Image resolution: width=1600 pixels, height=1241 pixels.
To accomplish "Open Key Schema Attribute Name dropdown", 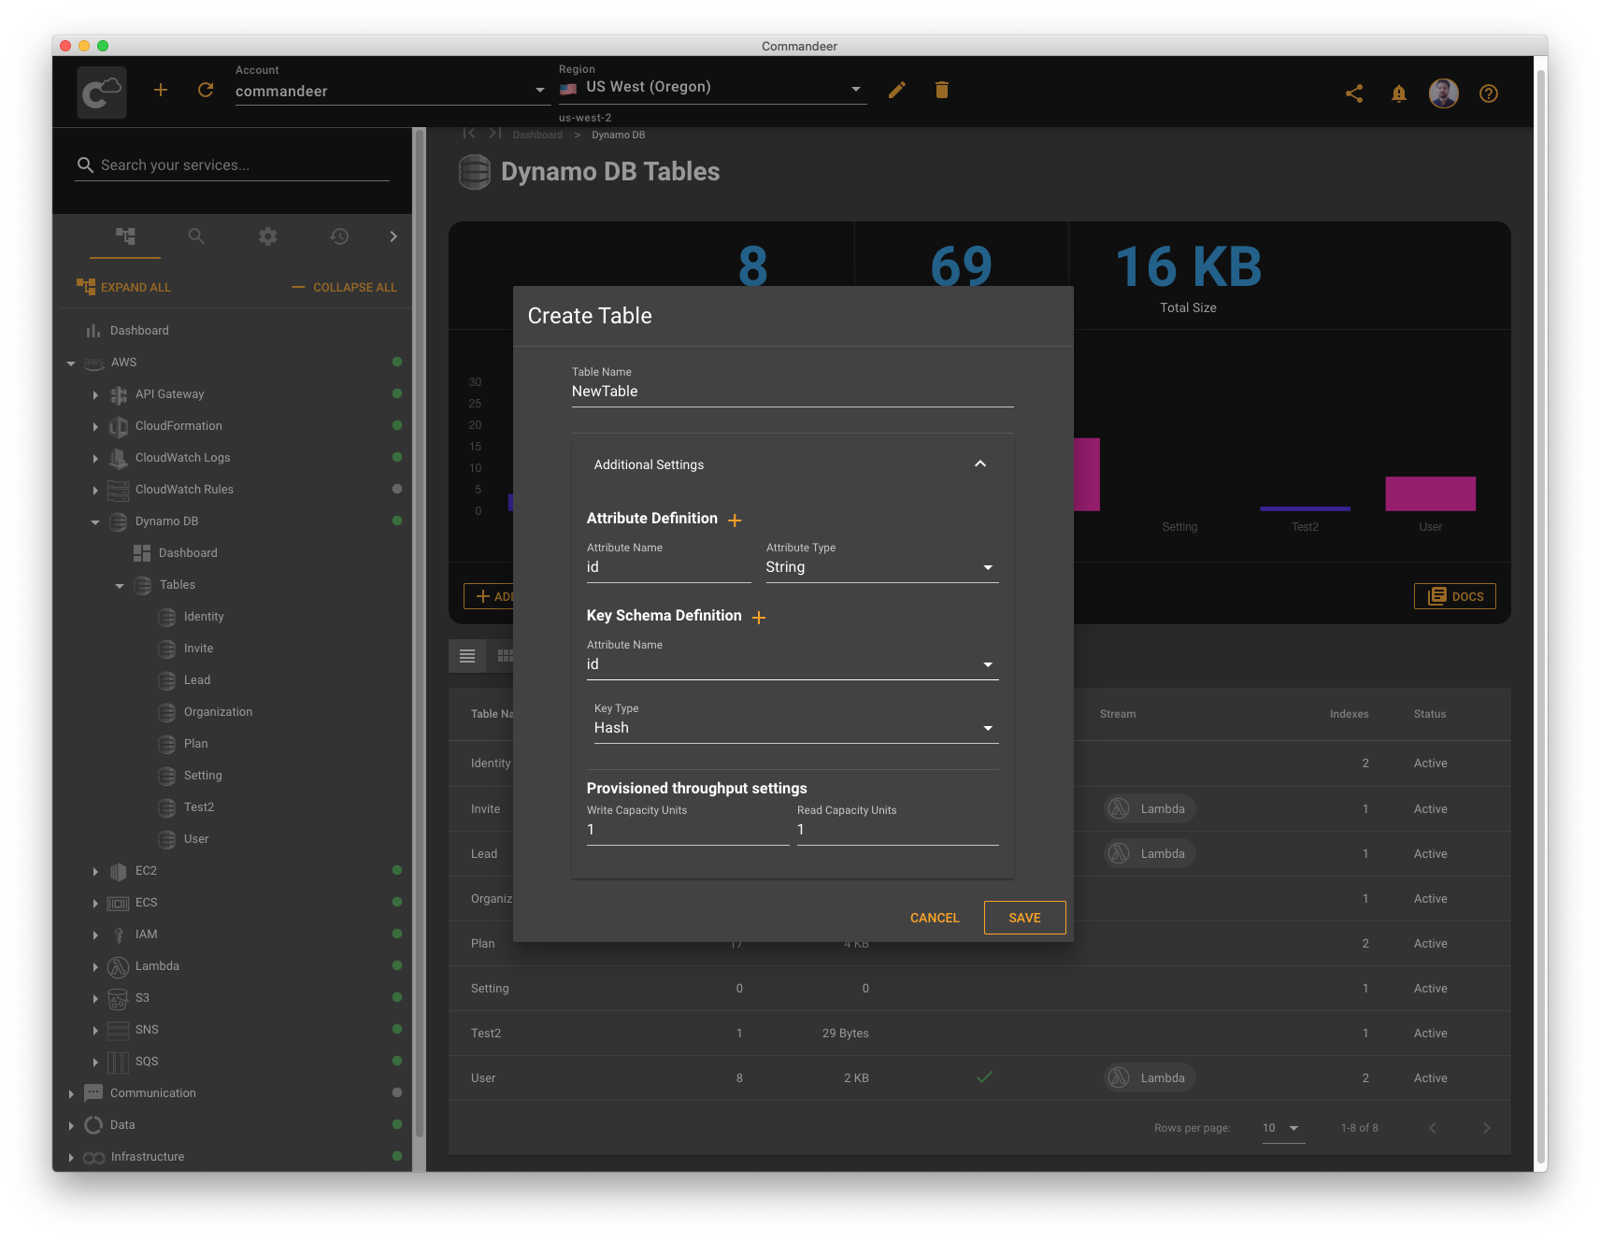I will 793,664.
